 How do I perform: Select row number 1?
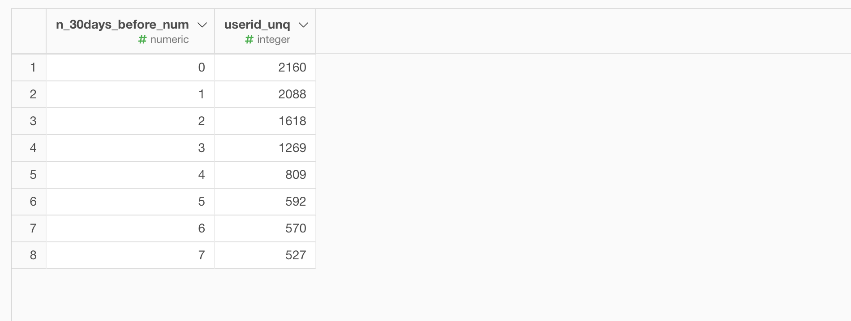29,68
